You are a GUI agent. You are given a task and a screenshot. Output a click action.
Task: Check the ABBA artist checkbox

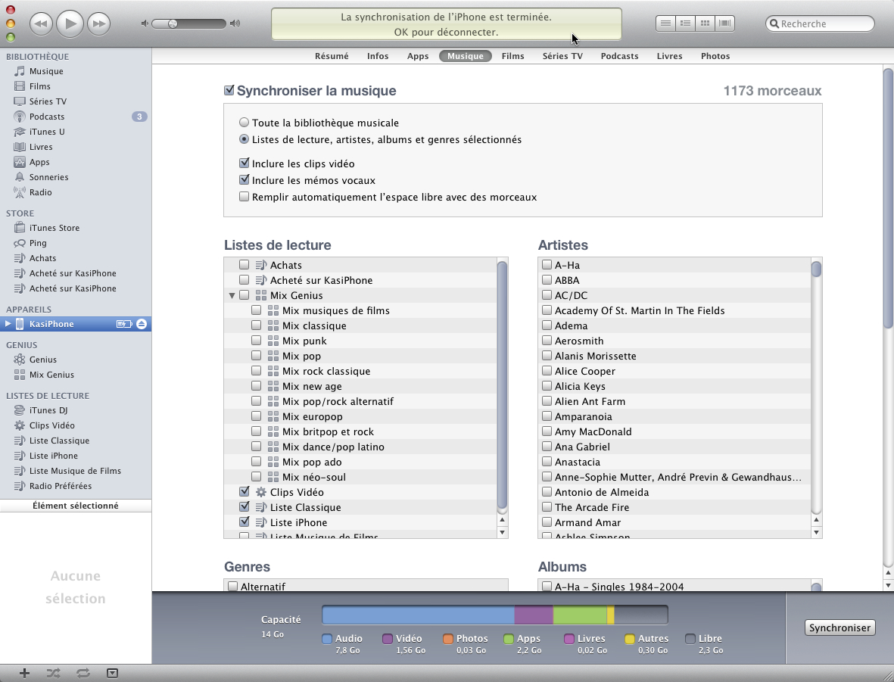pyautogui.click(x=547, y=280)
